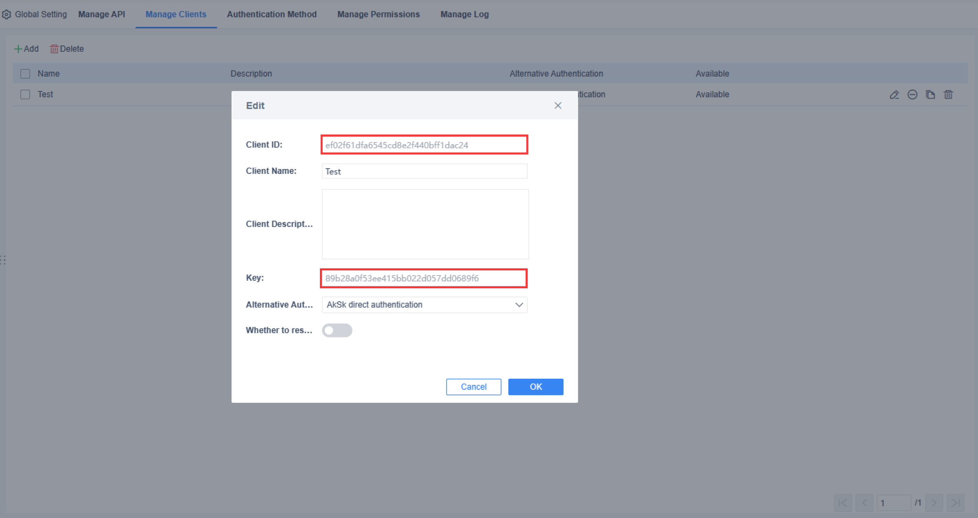Click the green plus Add icon

(x=18, y=48)
